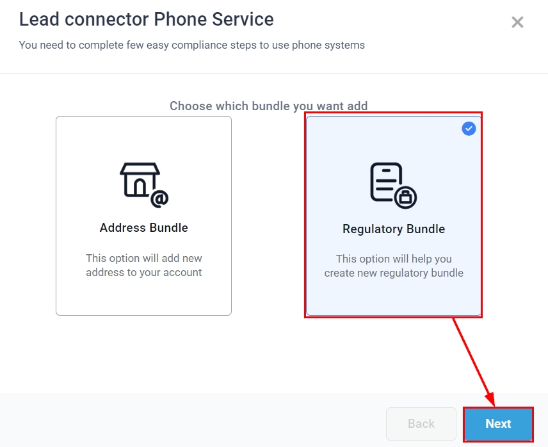Select the Address Bundle title text

[144, 228]
